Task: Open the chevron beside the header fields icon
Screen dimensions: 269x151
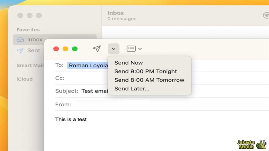Action: point(140,48)
